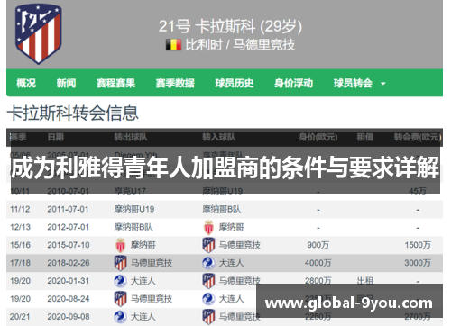Click Dalian crest in the 2020-01-31 row
The image size is (451, 326).
coord(120,281)
